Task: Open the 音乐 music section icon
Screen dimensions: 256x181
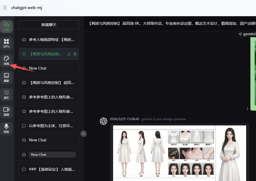Action: [x=6, y=95]
